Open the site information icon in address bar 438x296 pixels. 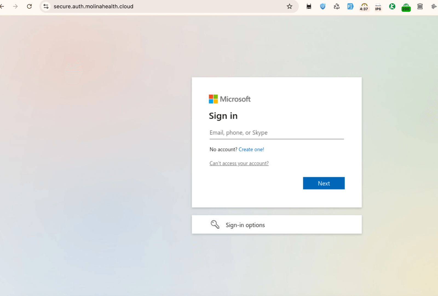(x=46, y=6)
